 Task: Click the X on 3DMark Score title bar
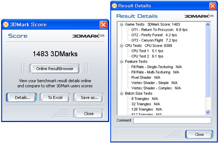click(x=103, y=24)
